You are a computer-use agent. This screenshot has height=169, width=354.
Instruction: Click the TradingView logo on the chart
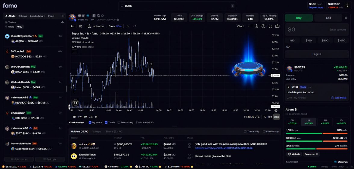click(75, 102)
